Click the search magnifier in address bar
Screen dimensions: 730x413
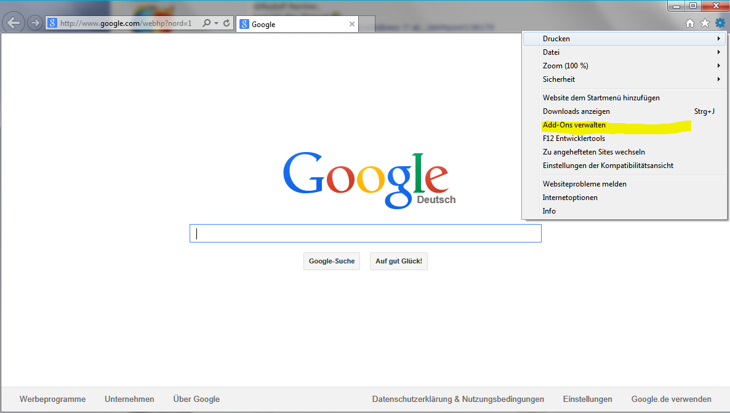point(206,23)
